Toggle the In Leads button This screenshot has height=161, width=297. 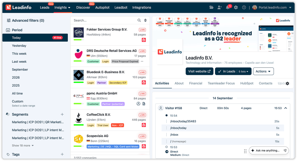(227, 71)
